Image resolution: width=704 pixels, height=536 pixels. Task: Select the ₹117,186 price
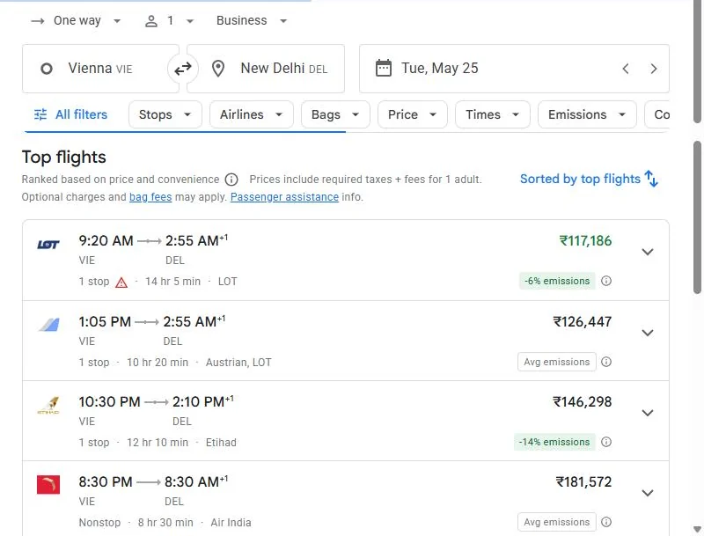pyautogui.click(x=585, y=241)
